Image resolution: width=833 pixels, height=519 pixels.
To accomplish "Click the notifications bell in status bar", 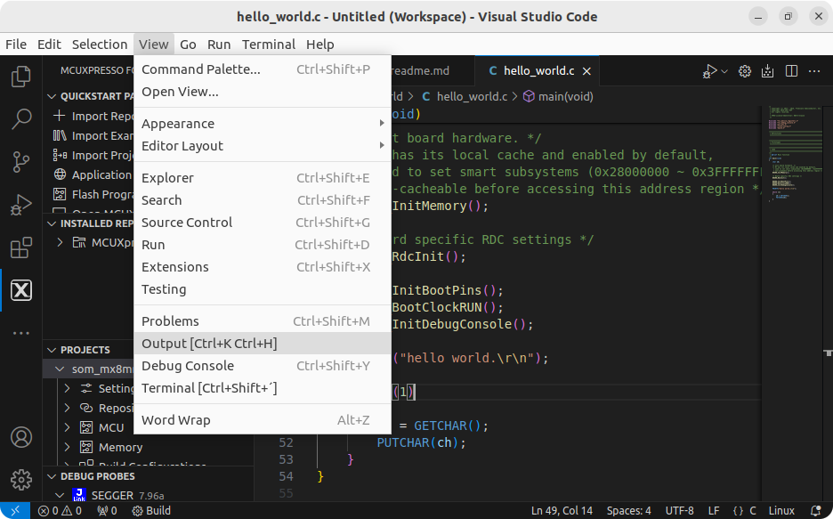I will pos(816,511).
